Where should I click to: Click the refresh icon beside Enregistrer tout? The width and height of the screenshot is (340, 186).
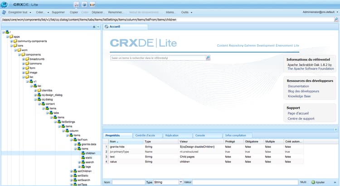point(4,12)
